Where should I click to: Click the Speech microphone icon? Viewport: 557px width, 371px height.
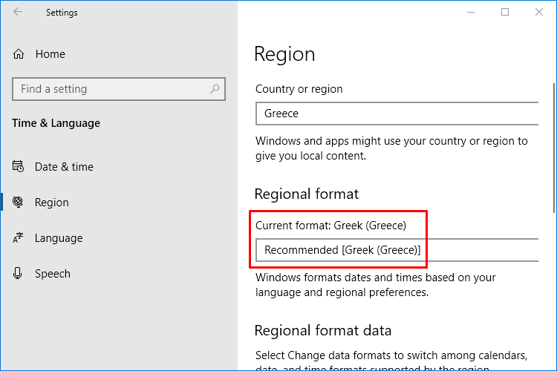17,273
